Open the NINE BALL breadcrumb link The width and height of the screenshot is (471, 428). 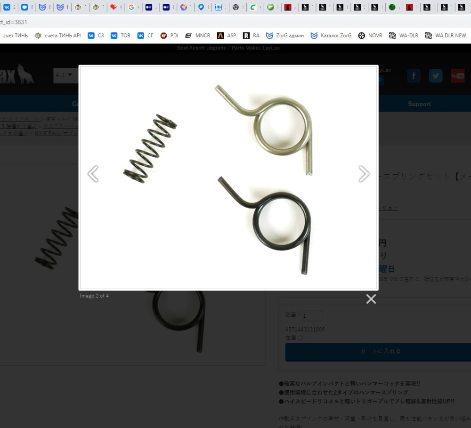click(57, 133)
